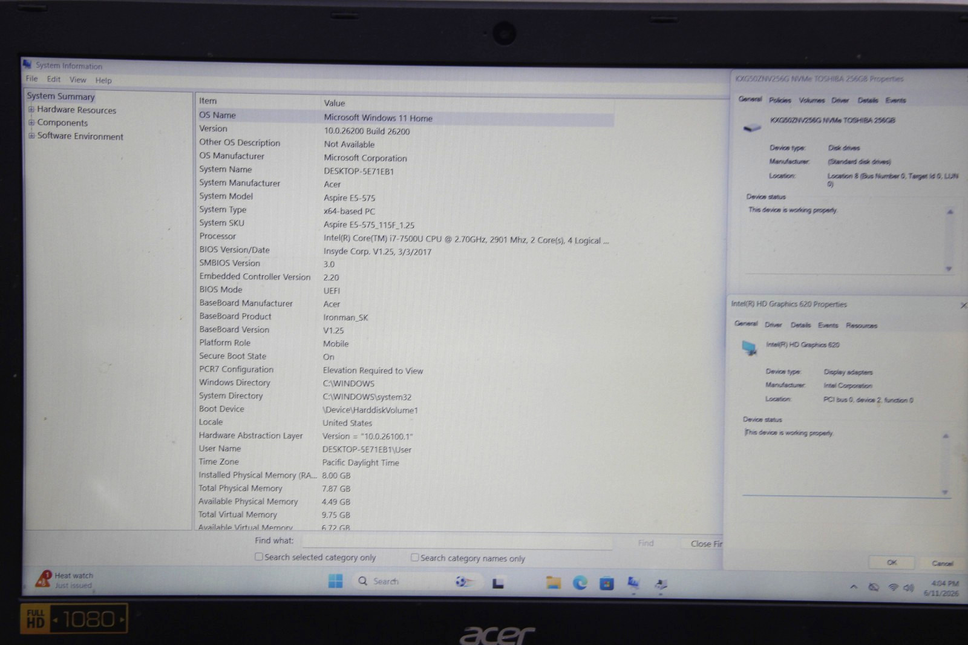This screenshot has width=968, height=645.
Task: Click the 'Find what' input field
Action: click(x=457, y=542)
